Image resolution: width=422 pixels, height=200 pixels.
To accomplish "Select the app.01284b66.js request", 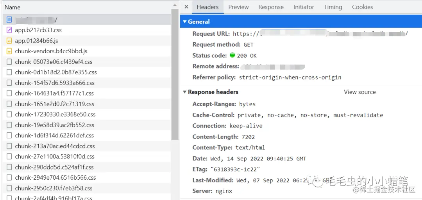I will tap(86, 41).
